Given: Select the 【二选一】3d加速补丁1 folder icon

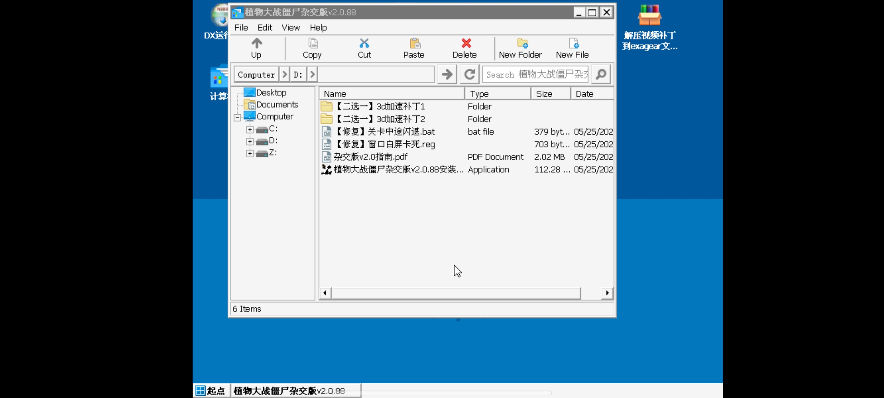Looking at the screenshot, I should 326,107.
